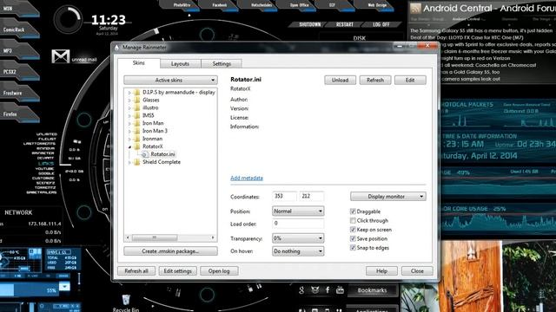
Task: Launch the Frostwire shortcut tile
Action: (18, 94)
